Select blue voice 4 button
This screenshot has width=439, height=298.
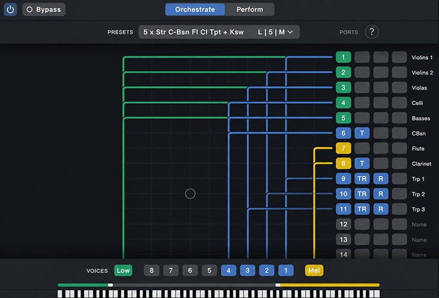click(228, 270)
